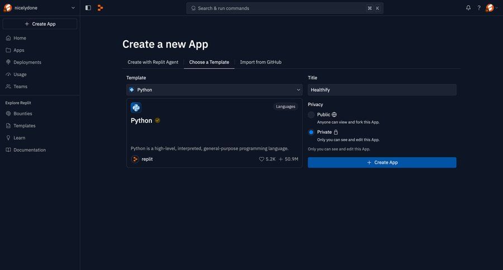This screenshot has width=503, height=270.
Task: Open the notifications bell
Action: pyautogui.click(x=468, y=8)
